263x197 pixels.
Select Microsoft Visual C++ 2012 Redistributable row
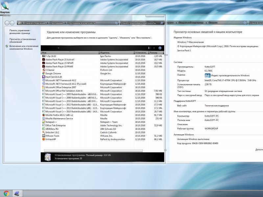[x=102, y=105]
